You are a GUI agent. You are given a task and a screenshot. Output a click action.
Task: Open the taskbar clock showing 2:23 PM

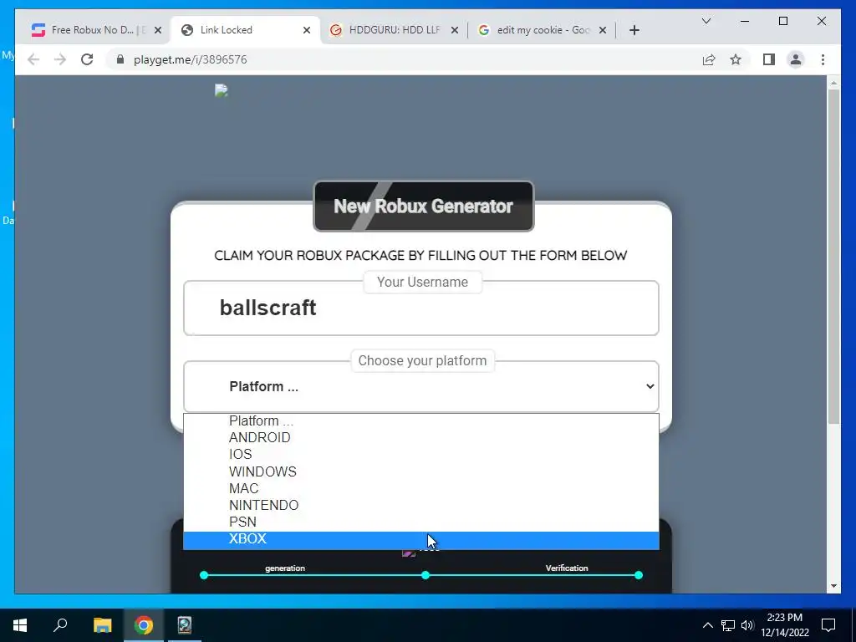pyautogui.click(x=784, y=625)
